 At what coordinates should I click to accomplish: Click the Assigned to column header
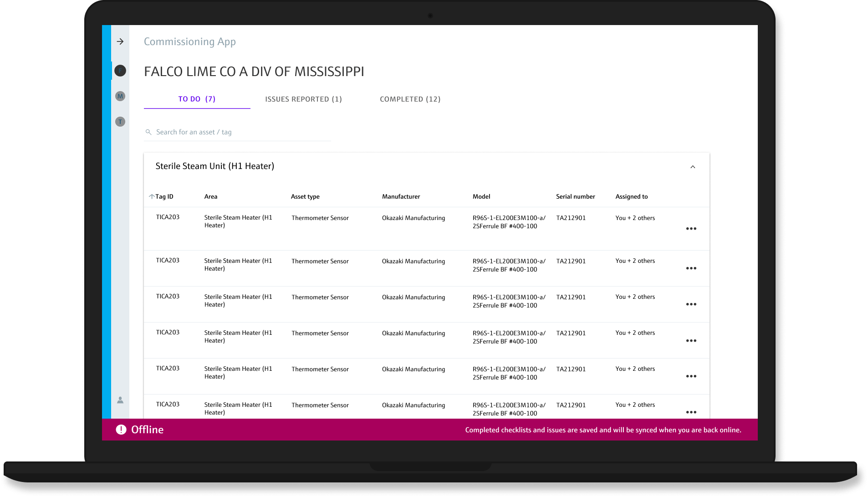tap(631, 197)
